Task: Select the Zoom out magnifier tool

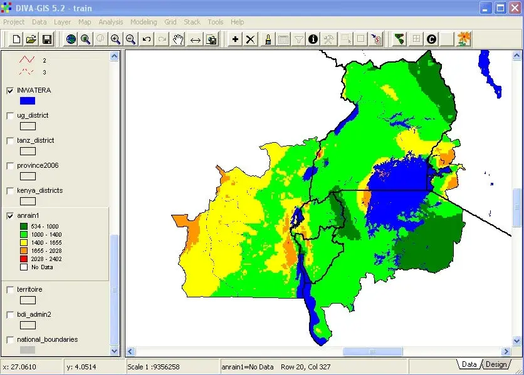Action: [130, 39]
